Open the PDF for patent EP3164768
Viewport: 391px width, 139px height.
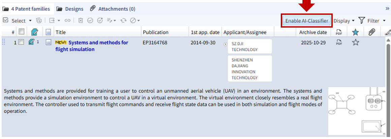coord(339,43)
